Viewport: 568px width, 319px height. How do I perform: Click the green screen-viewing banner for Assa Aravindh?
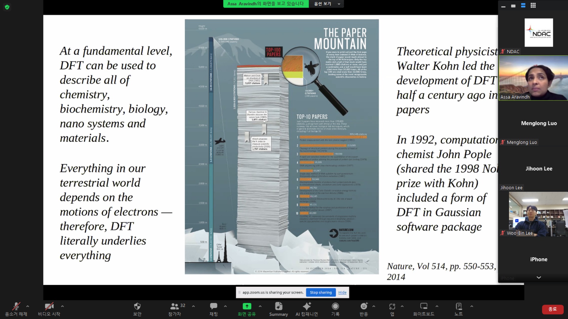click(266, 4)
